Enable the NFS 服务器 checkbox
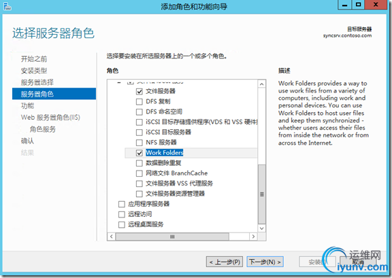 point(140,143)
